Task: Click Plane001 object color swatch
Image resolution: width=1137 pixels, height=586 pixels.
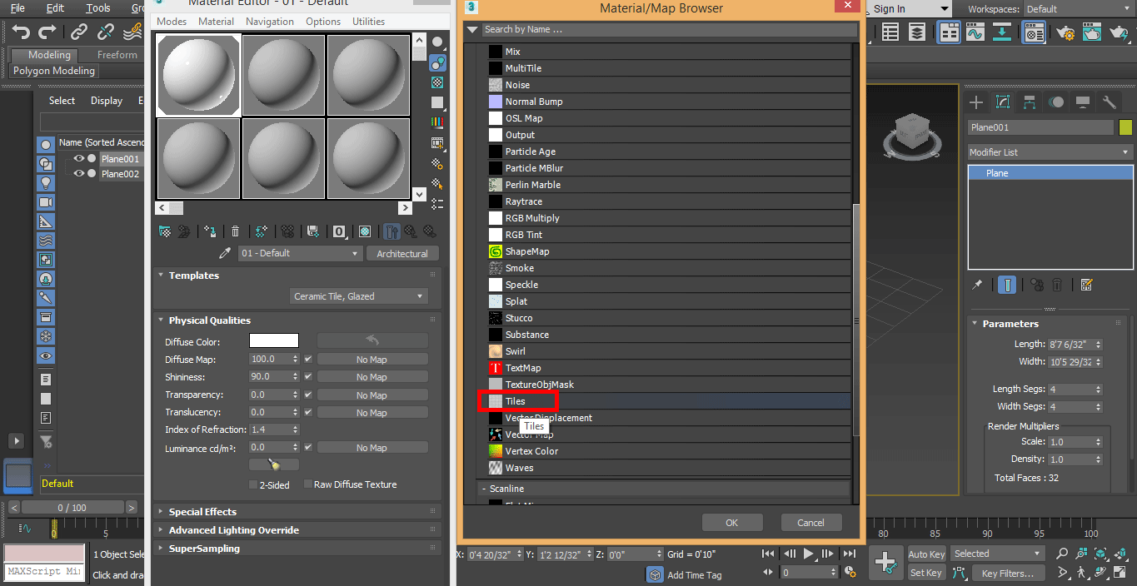Action: (1126, 127)
